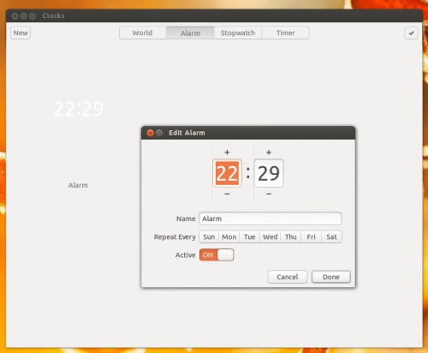This screenshot has width=428, height=353.
Task: Toggle repeat on Sat
Action: (x=331, y=236)
